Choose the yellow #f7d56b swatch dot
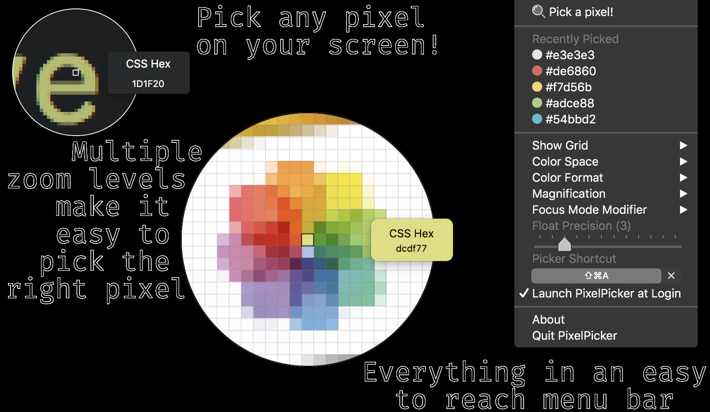Screen dimensions: 710x412 click(537, 87)
